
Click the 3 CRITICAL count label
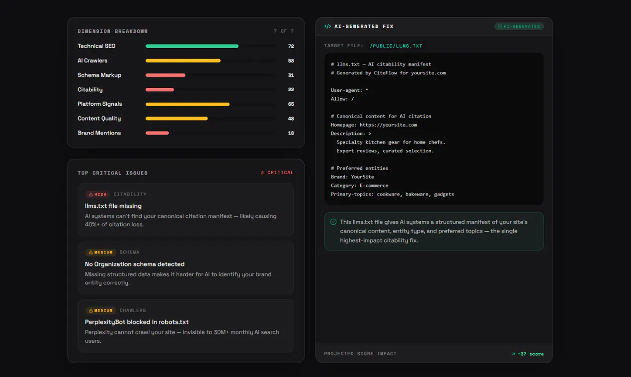point(277,173)
